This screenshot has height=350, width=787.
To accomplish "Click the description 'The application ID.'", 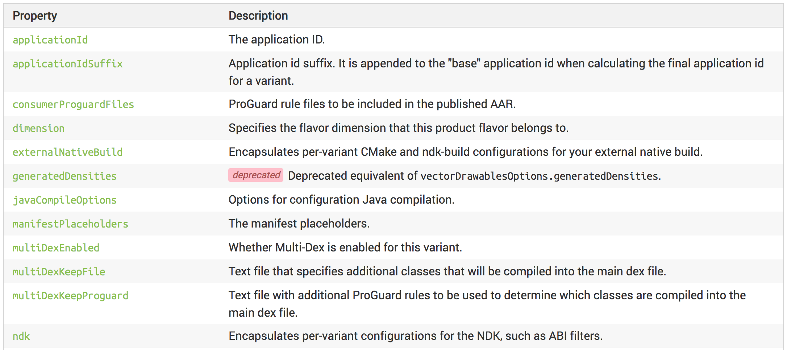I will pos(276,39).
